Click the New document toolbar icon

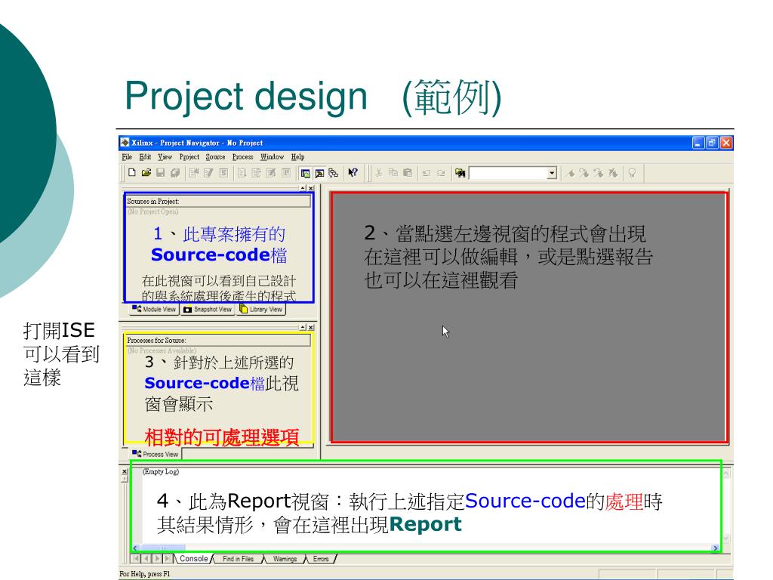pos(131,173)
